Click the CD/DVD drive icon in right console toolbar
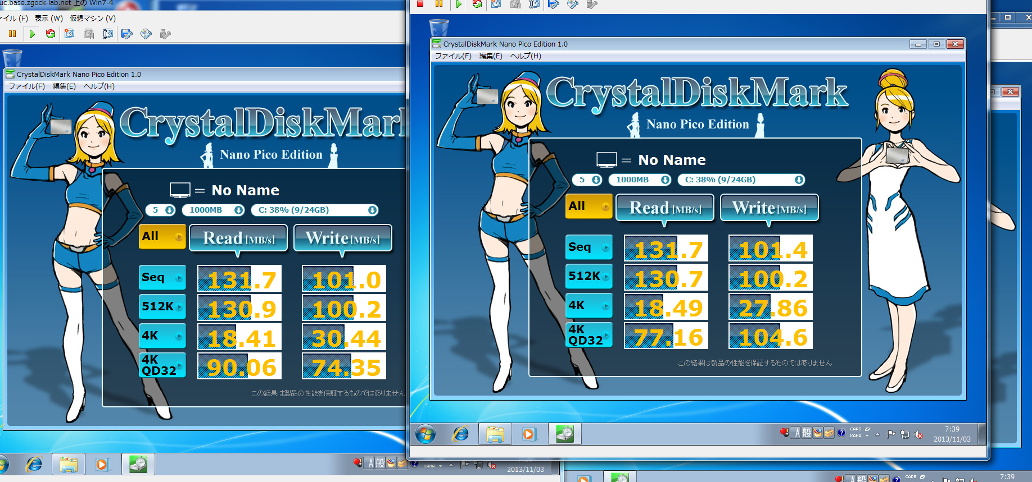1032x482 pixels. (x=573, y=4)
